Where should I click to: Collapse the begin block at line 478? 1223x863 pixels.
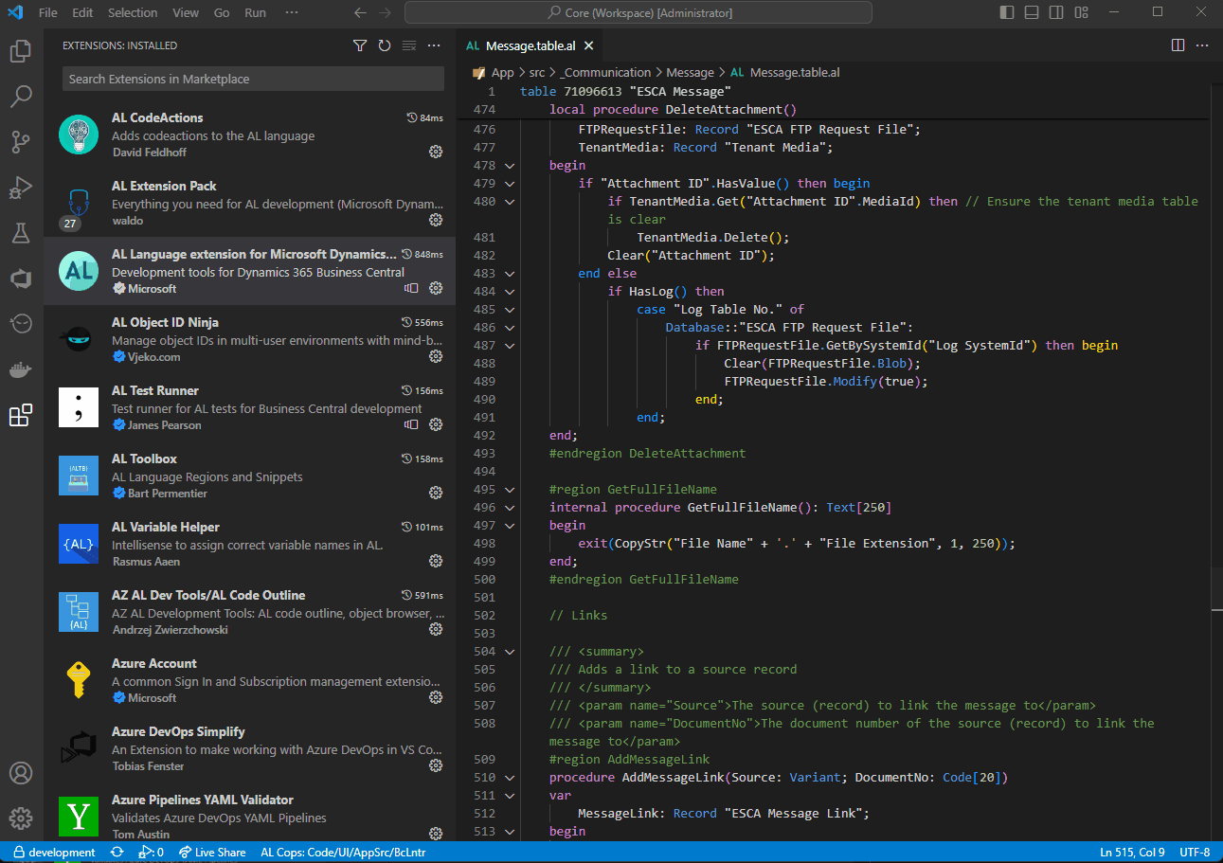coord(510,166)
